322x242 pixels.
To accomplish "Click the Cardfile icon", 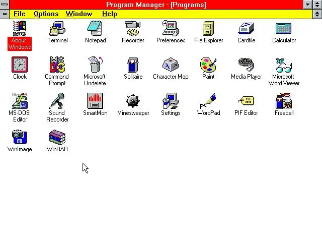I will [x=246, y=28].
